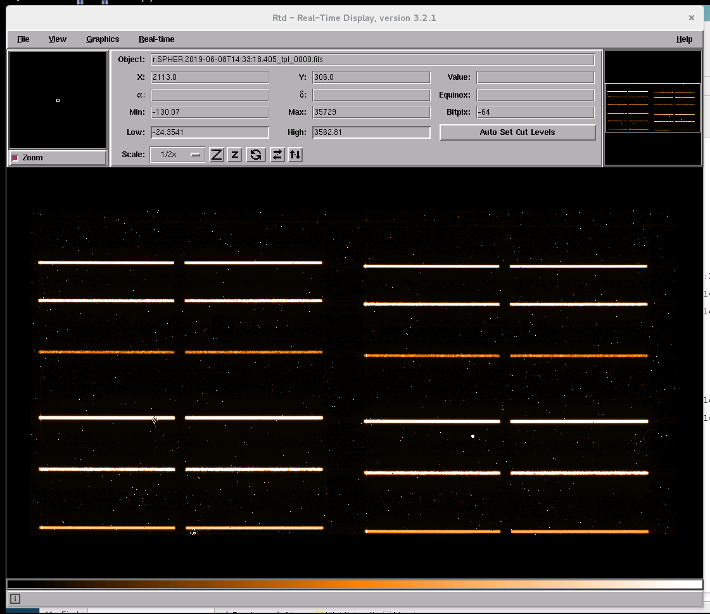Close the Rtd window with the X icon
Screen dimensions: 710x614
point(691,18)
